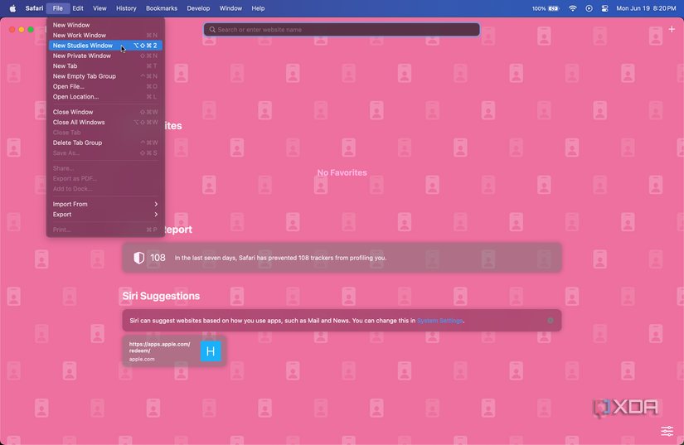Viewport: 684px width, 445px height.
Task: Choose Open Location... menu item
Action: tap(105, 97)
